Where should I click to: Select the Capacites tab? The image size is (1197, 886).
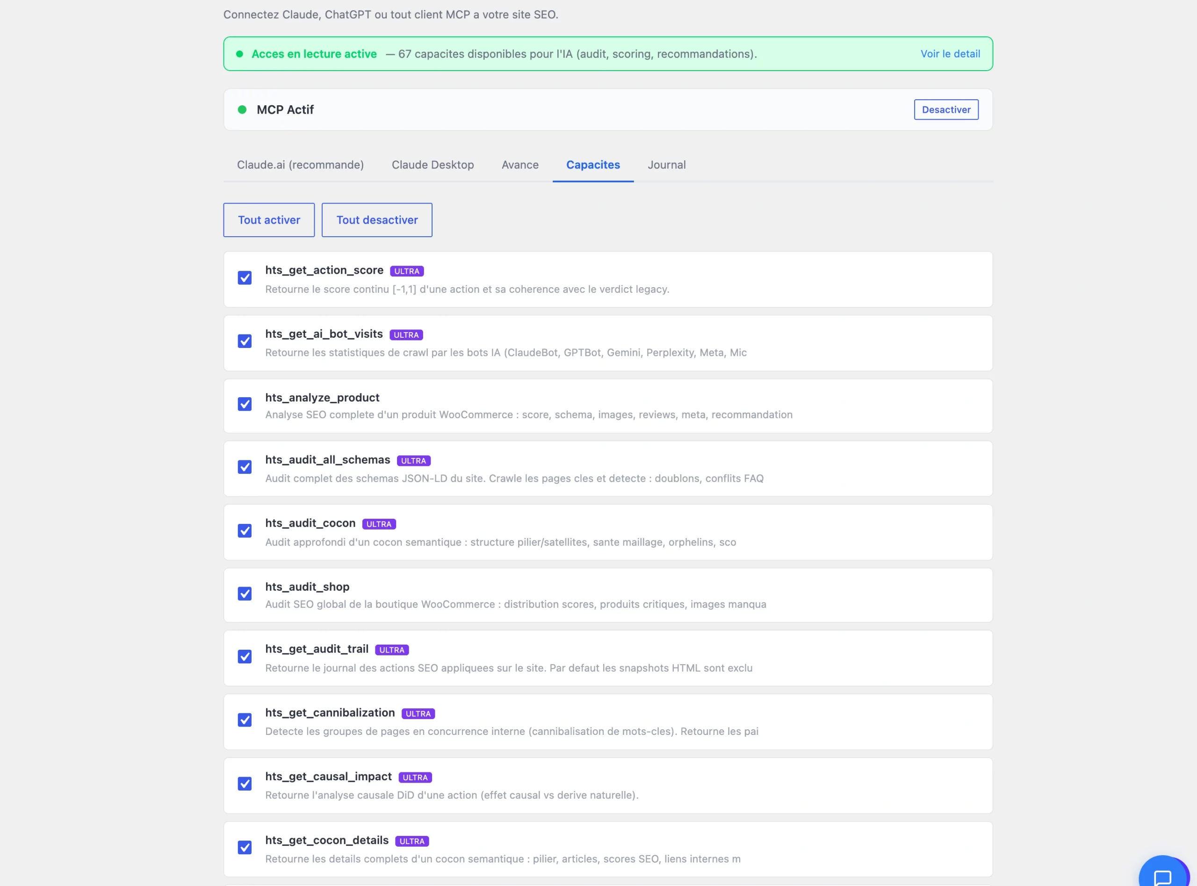point(593,165)
